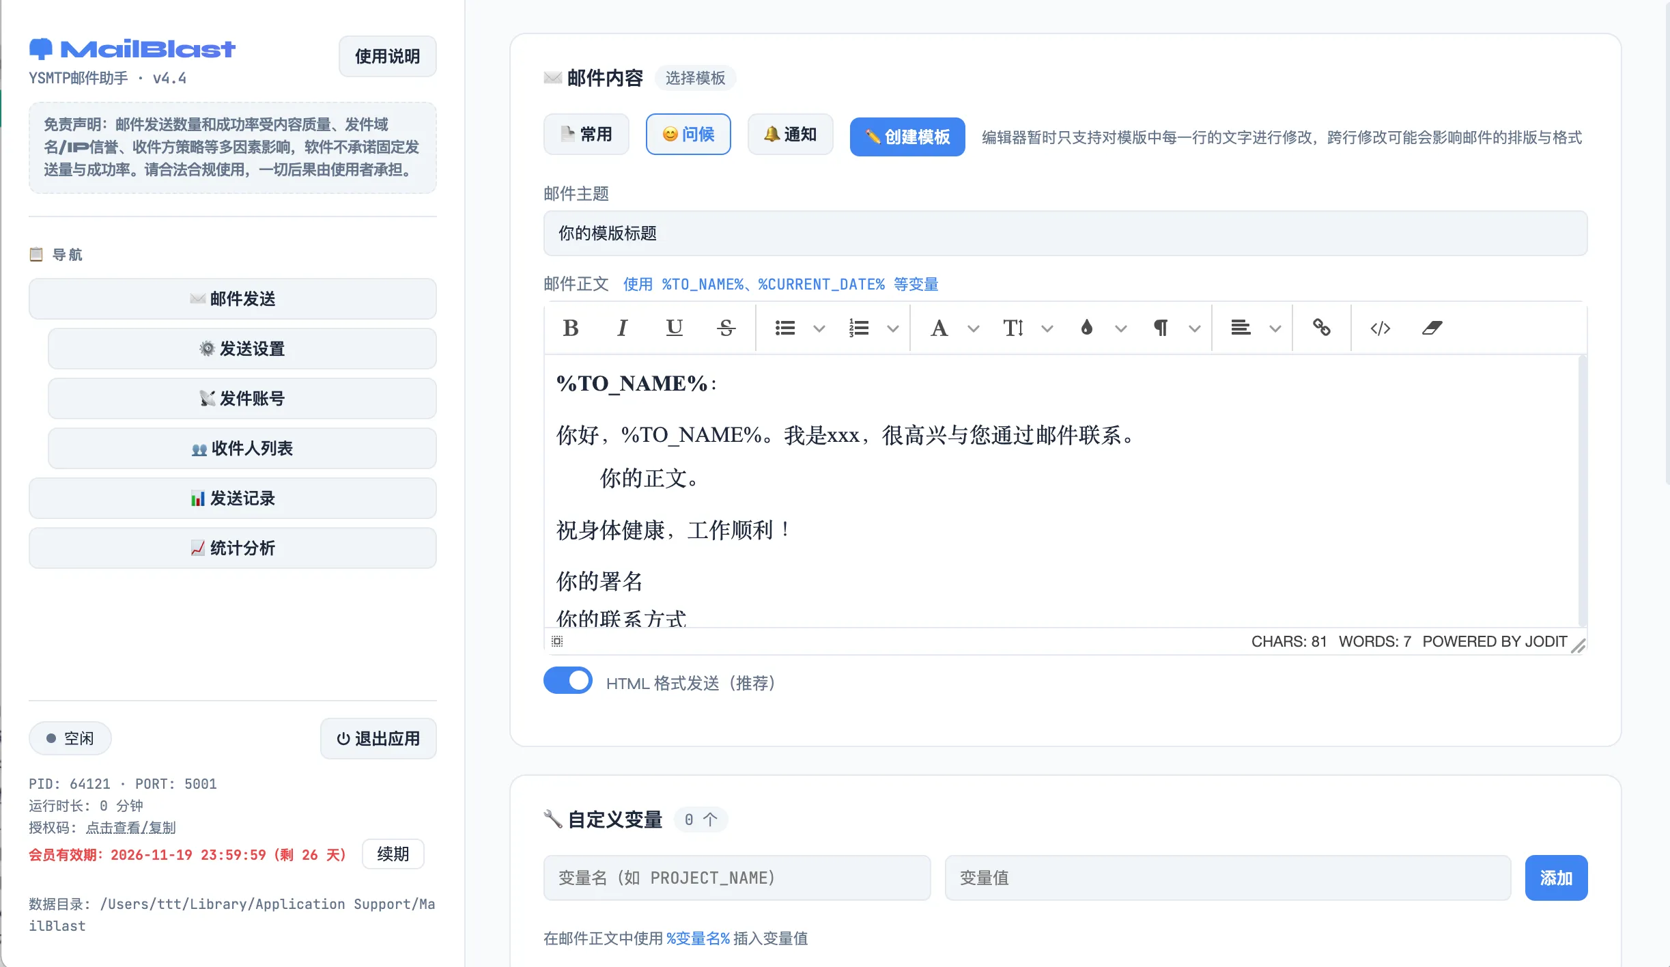Image resolution: width=1670 pixels, height=967 pixels.
Task: Insert a hyperlink with the link icon
Action: [x=1322, y=328]
